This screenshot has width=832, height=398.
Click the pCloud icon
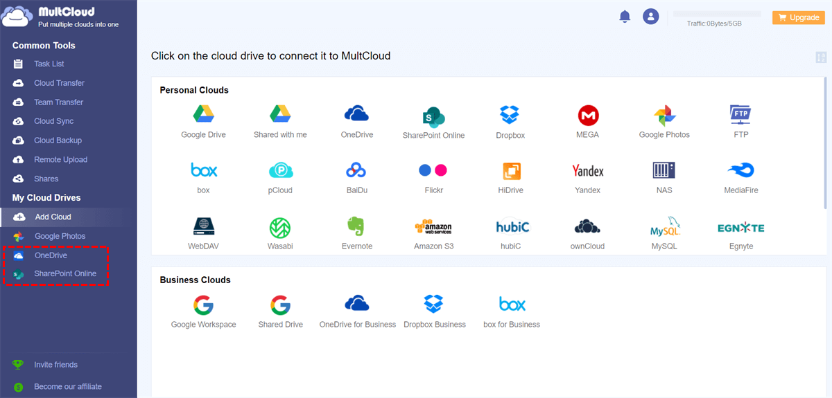280,170
